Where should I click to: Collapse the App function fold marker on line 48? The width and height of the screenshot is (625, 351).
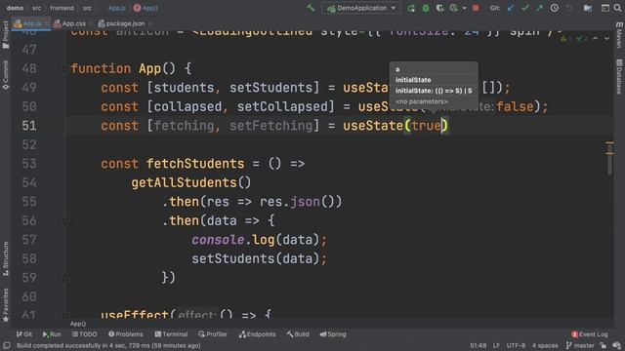pyautogui.click(x=65, y=69)
